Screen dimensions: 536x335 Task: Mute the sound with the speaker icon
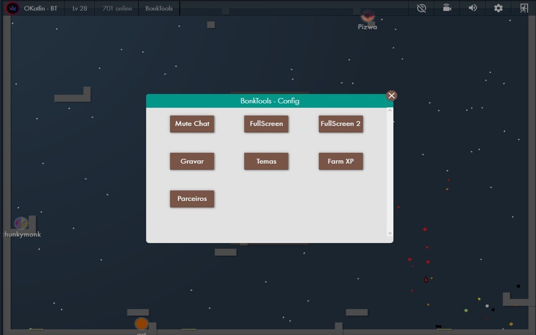(473, 8)
